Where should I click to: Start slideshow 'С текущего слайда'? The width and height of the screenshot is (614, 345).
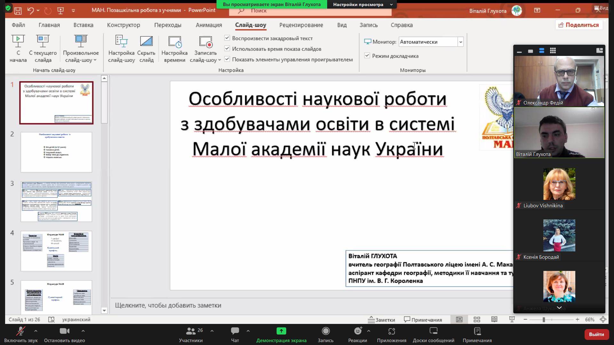click(43, 49)
